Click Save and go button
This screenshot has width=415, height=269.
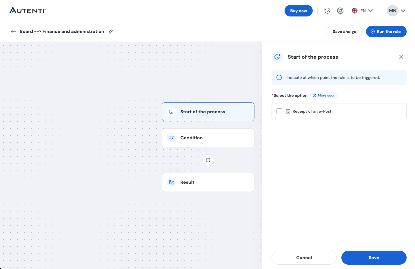coord(344,31)
